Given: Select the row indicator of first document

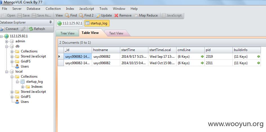Looking at the screenshot, I should (61, 57).
